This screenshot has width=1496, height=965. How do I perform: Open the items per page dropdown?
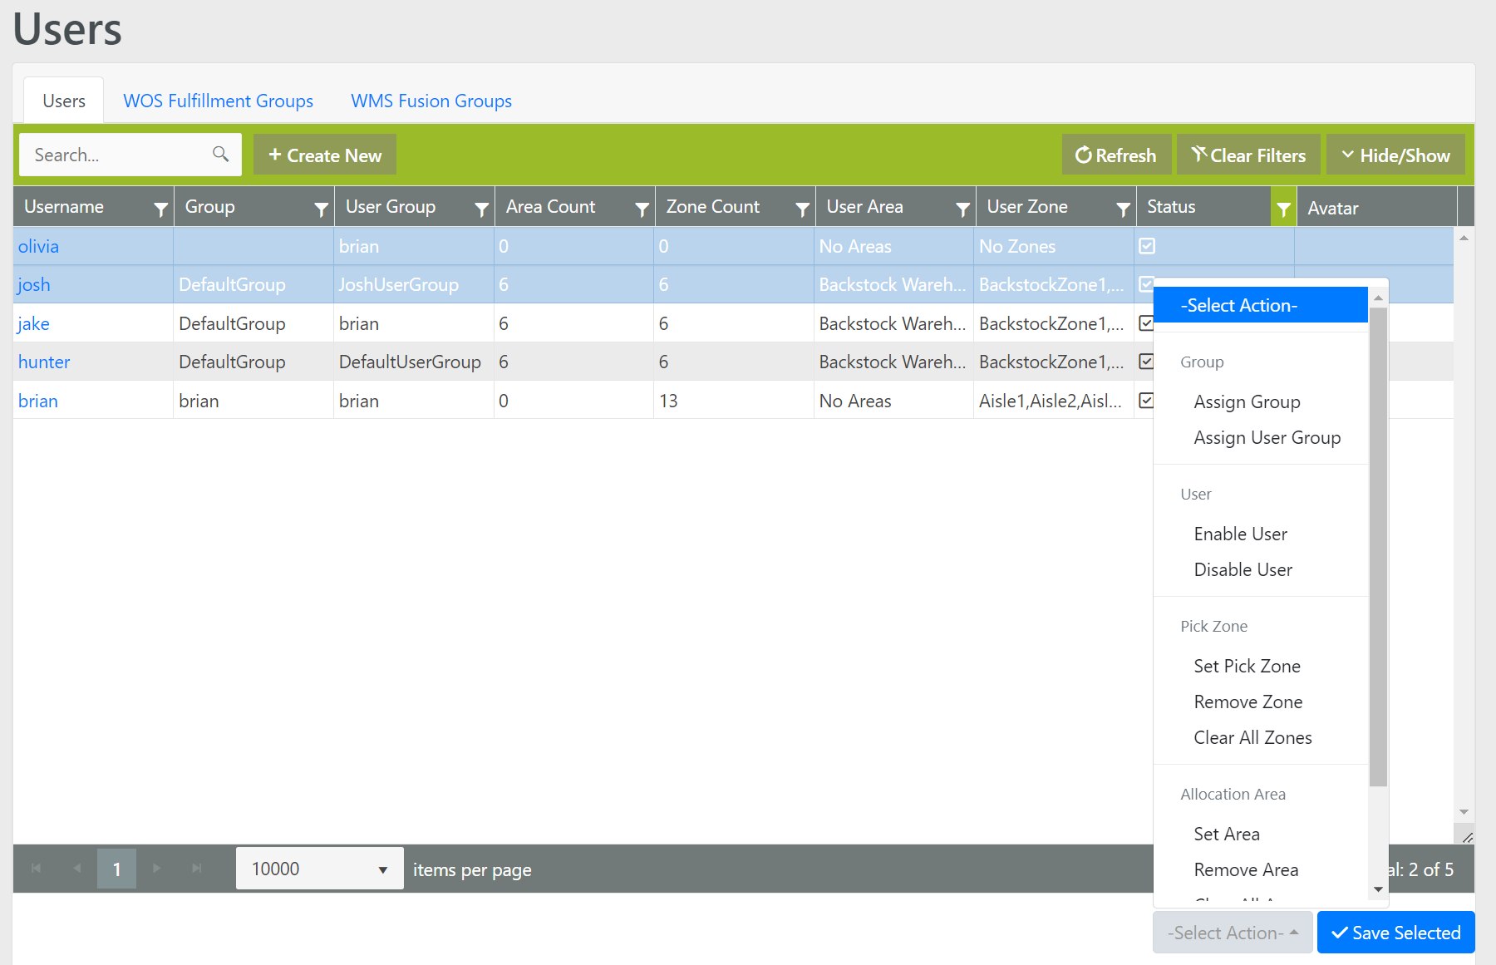pos(319,869)
